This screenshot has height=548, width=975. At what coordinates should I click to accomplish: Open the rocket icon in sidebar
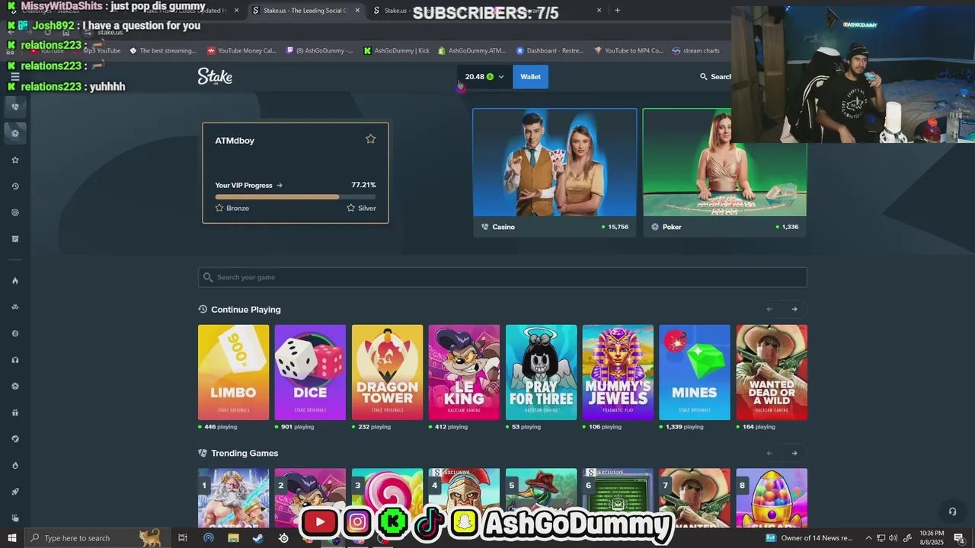point(14,492)
